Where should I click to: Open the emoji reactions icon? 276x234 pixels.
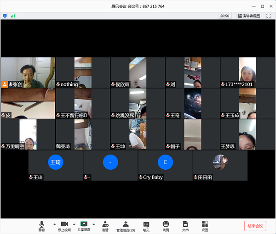pyautogui.click(x=166, y=224)
